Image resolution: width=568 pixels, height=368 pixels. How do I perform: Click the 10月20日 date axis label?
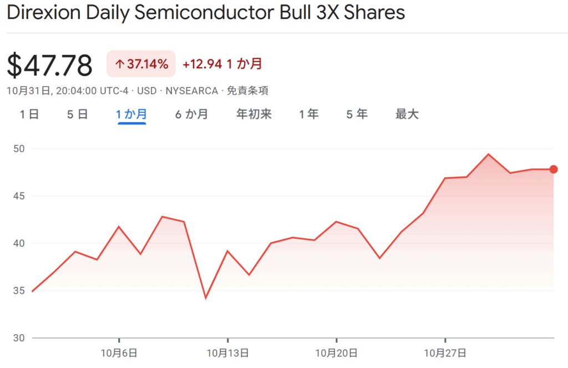point(336,353)
